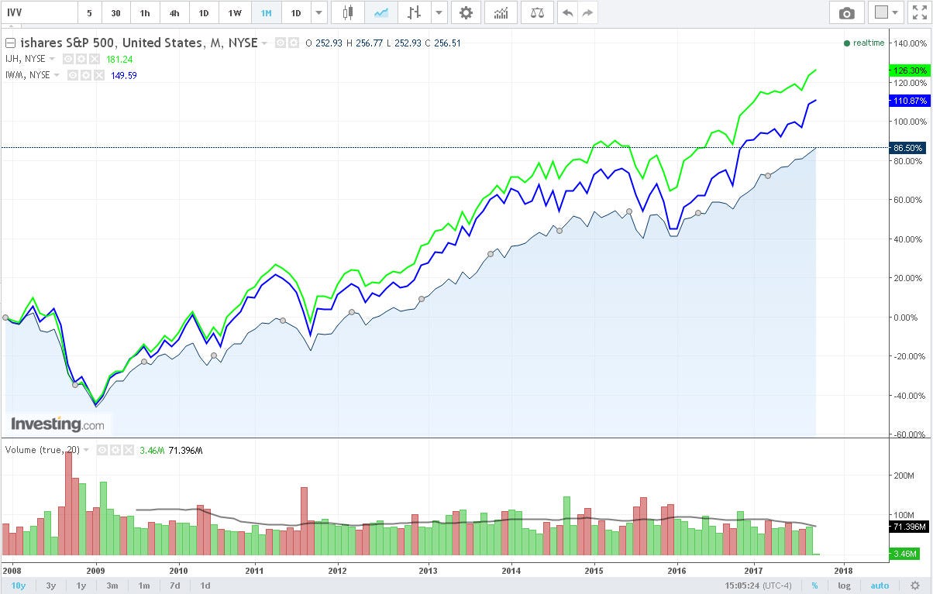This screenshot has width=933, height=594.
Task: Open the indicators icon
Action: [501, 12]
